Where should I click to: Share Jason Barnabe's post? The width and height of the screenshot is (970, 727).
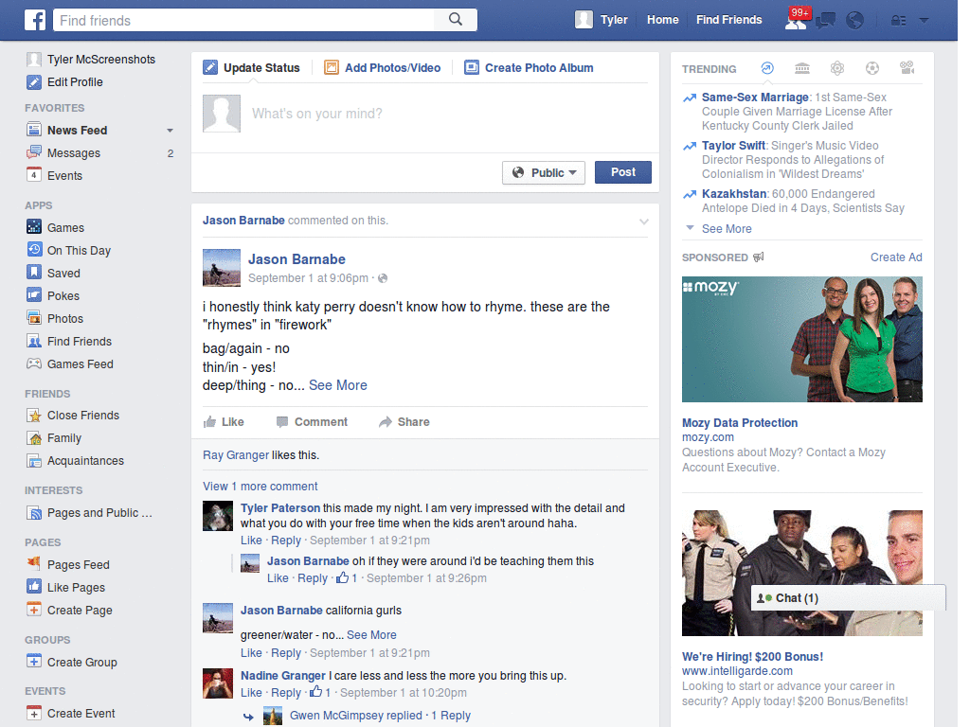[404, 422]
